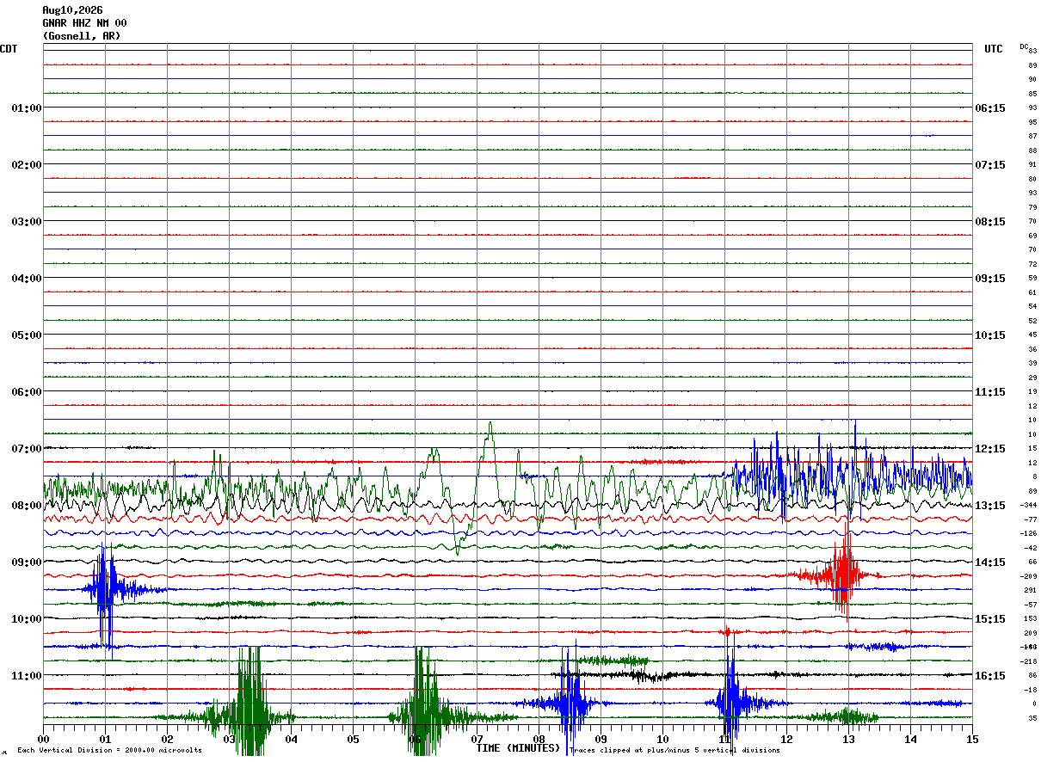
Task: Click the UTC column header
Action: tap(994, 49)
